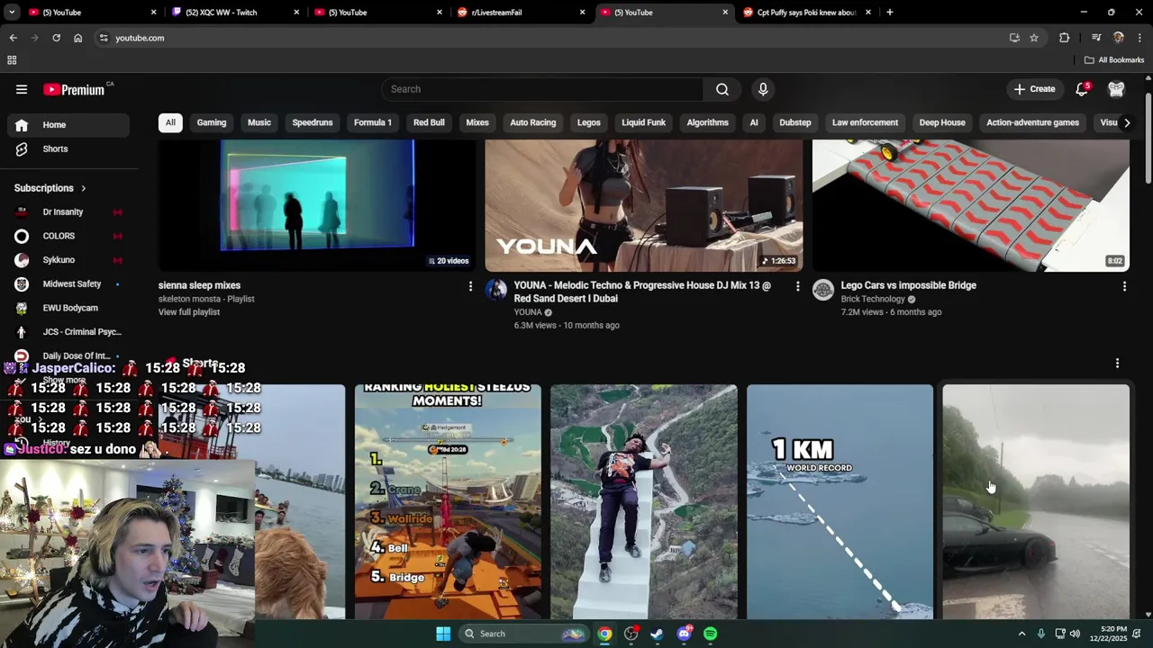The width and height of the screenshot is (1153, 648).
Task: Click browser Back arrow
Action: click(x=13, y=38)
